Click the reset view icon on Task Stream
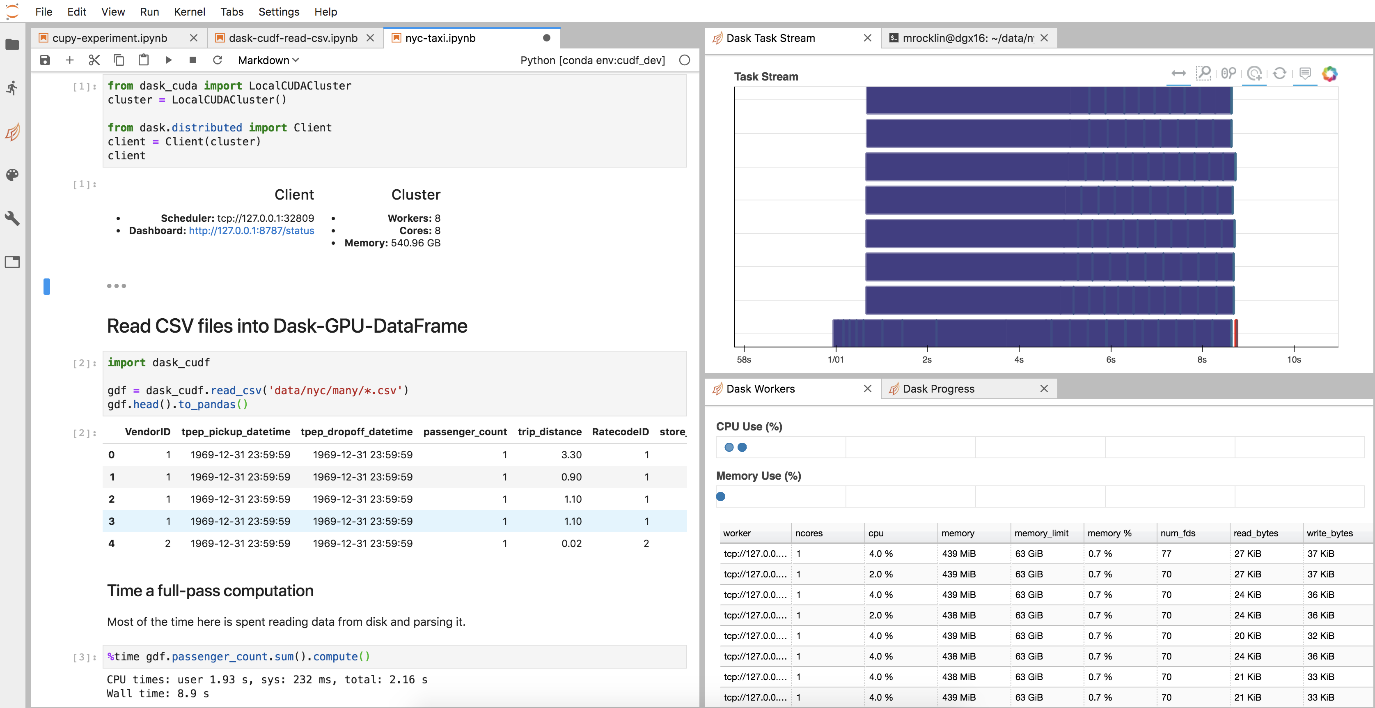Viewport: 1375px width, 708px height. 1280,73
